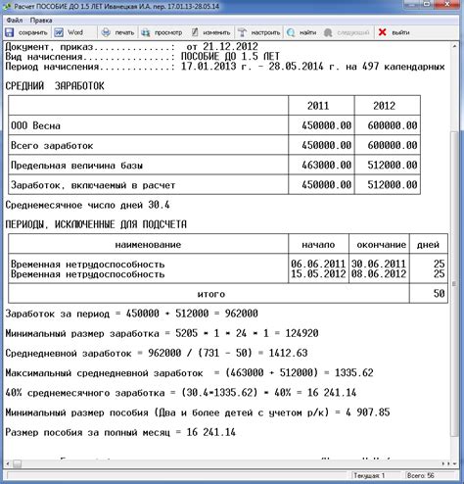Click the printer icon for печать
The image size is (464, 484).
[x=106, y=32]
